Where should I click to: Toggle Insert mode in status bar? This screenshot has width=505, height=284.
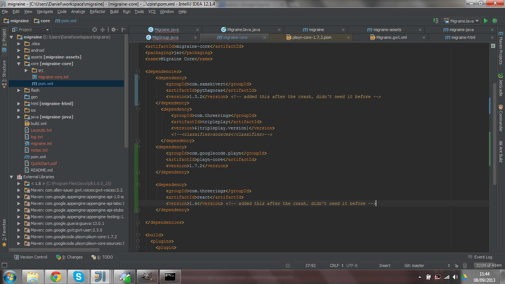coord(384,265)
